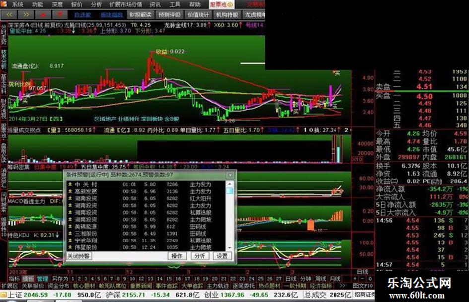Select template number 10 in the bottom bar
Image resolution: width=469 pixels, height=302 pixels.
click(132, 279)
